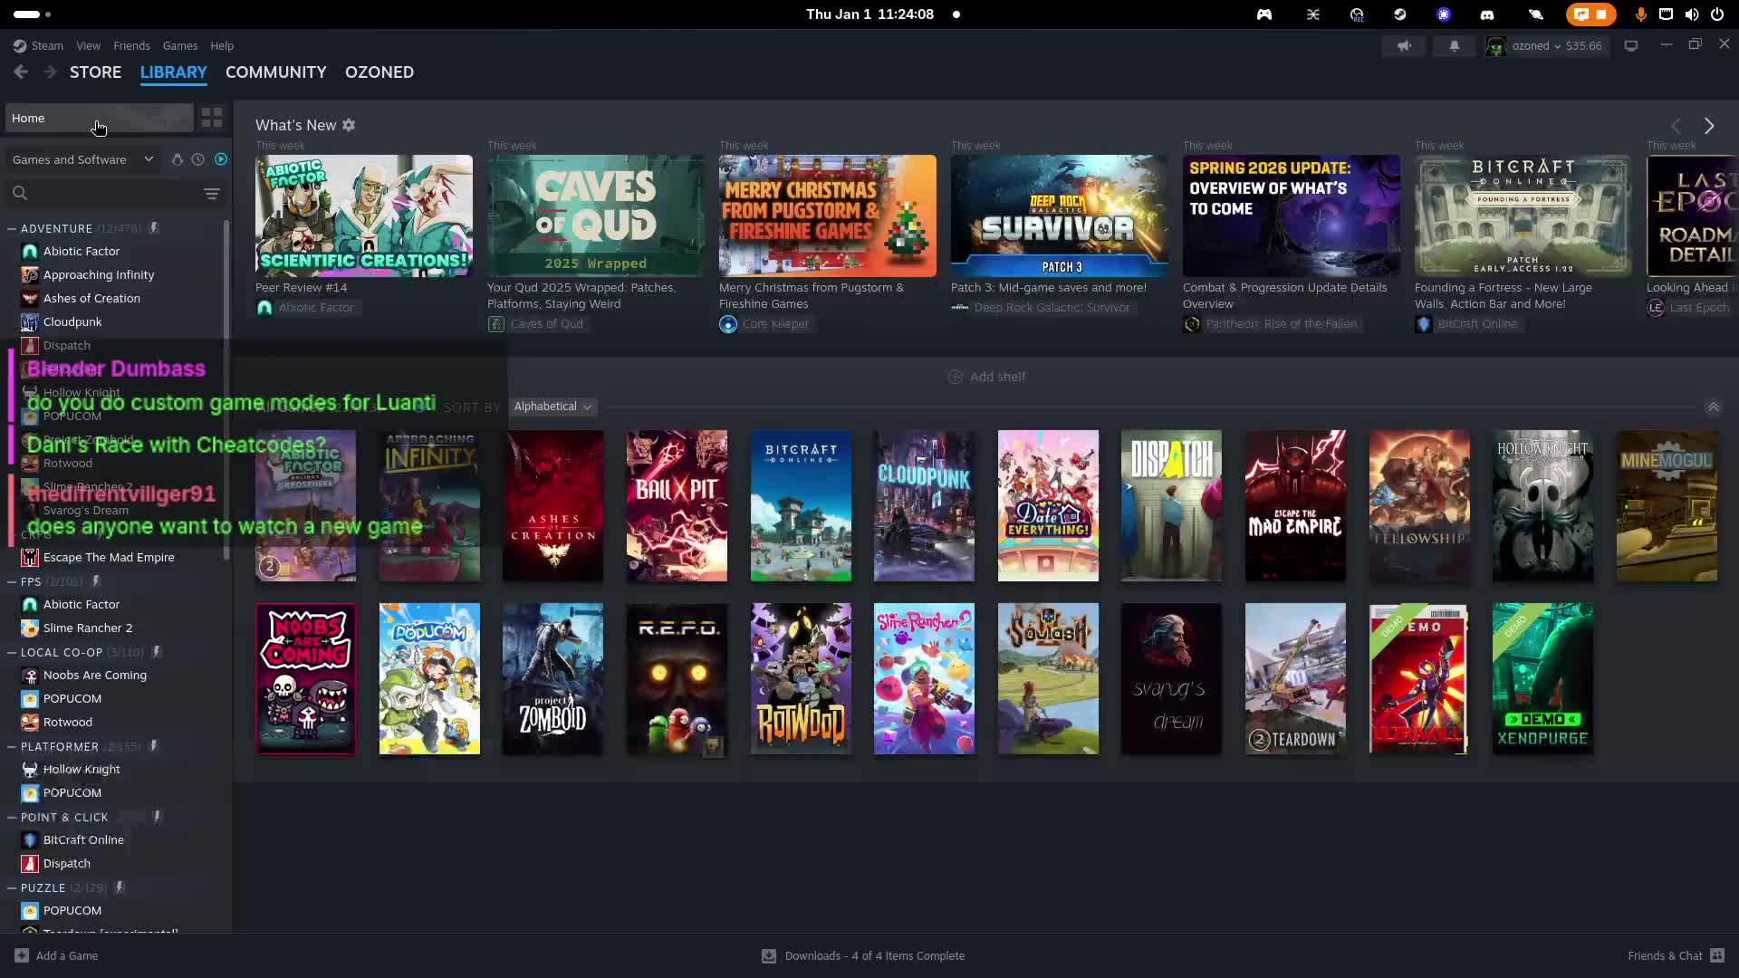This screenshot has height=978, width=1739.
Task: Toggle the Linux/SteamOS compatibility filter
Action: click(x=178, y=159)
